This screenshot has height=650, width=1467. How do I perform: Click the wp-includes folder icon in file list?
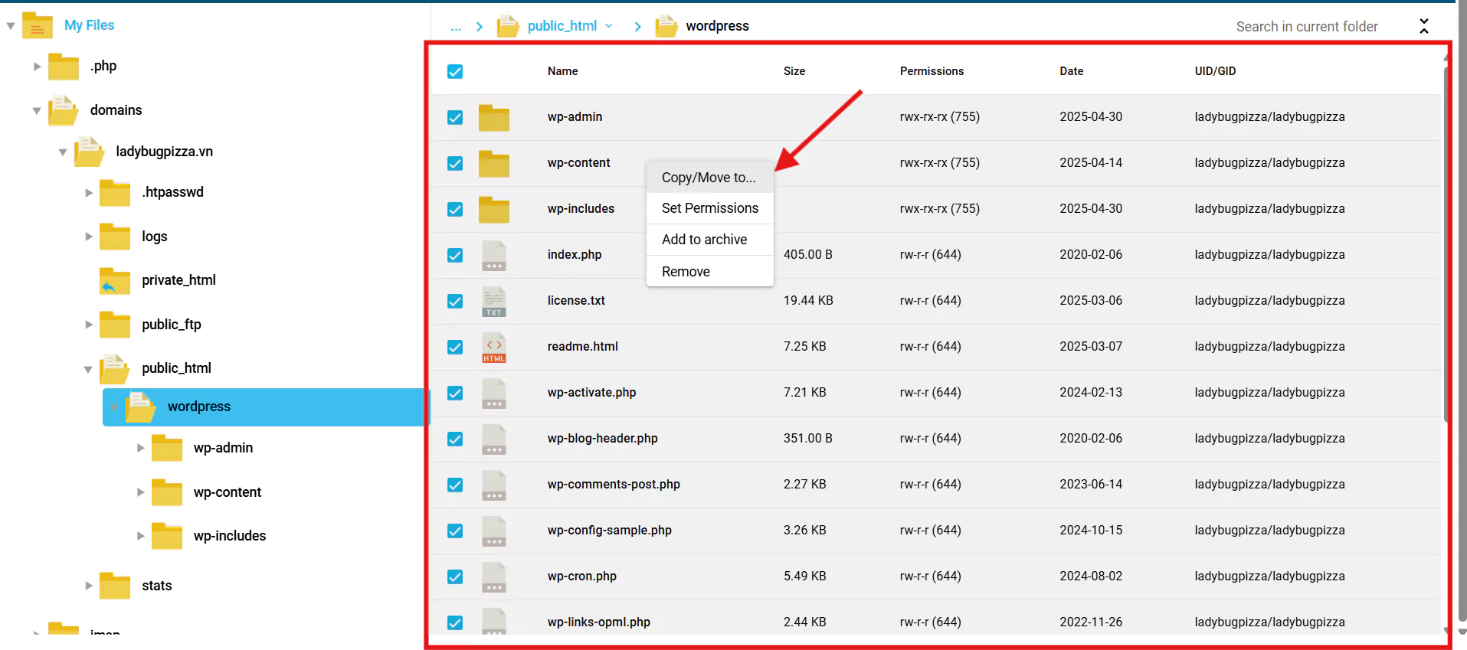pos(494,210)
